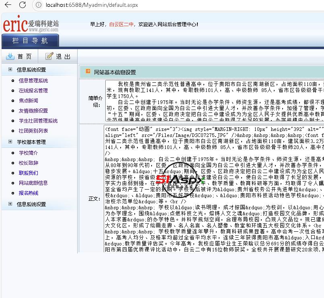Reload the page with refresh icon
Image resolution: width=324 pixels, height=298 pixels.
pos(23,5)
